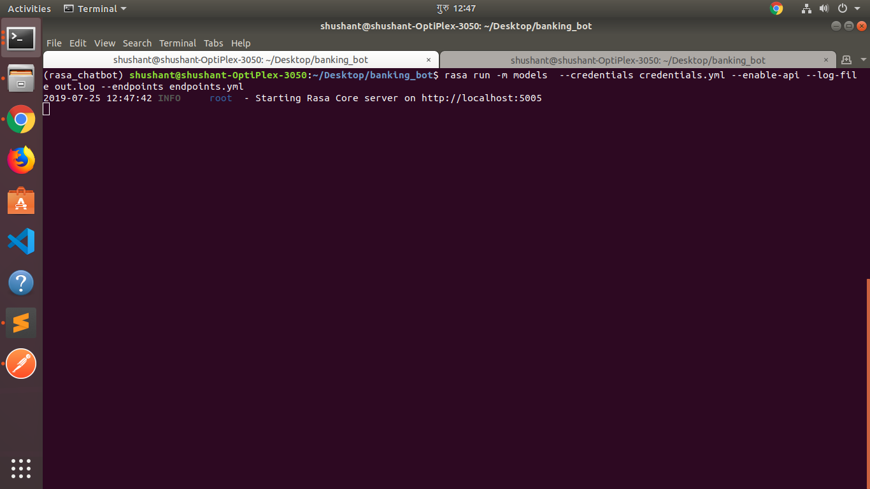Click the http://localhost:5005 link
This screenshot has height=489, width=870.
pos(481,98)
